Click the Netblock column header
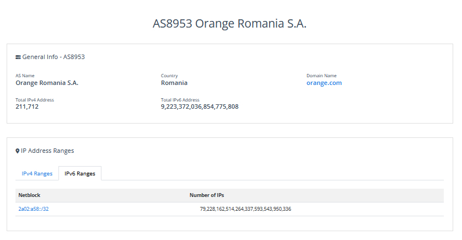This screenshot has height=240, width=462. pos(29,195)
